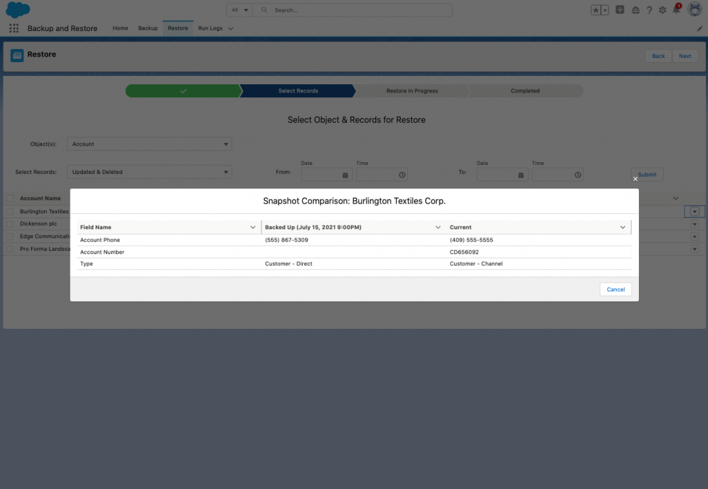
Task: Click the Trailhead guidance icon in the header
Action: (635, 10)
